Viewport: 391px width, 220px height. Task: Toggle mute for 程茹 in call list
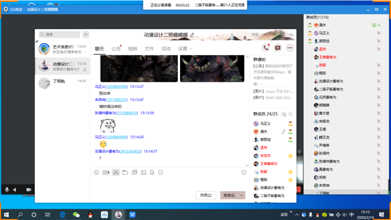point(379,73)
